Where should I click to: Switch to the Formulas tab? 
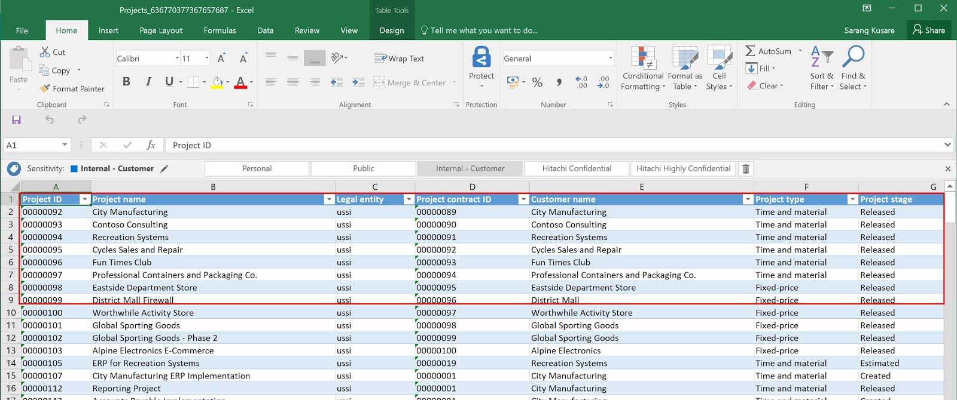(x=220, y=30)
